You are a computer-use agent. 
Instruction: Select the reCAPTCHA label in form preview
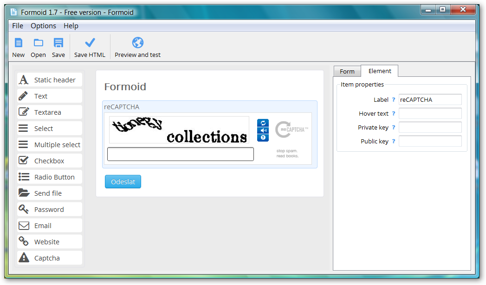122,107
